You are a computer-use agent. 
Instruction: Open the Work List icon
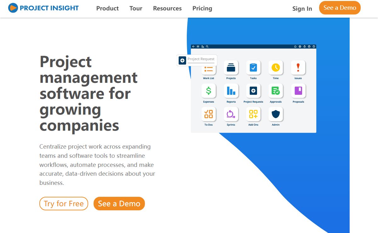(x=209, y=69)
